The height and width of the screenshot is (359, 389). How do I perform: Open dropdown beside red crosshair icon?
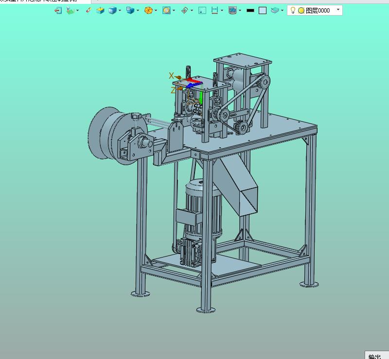click(192, 10)
